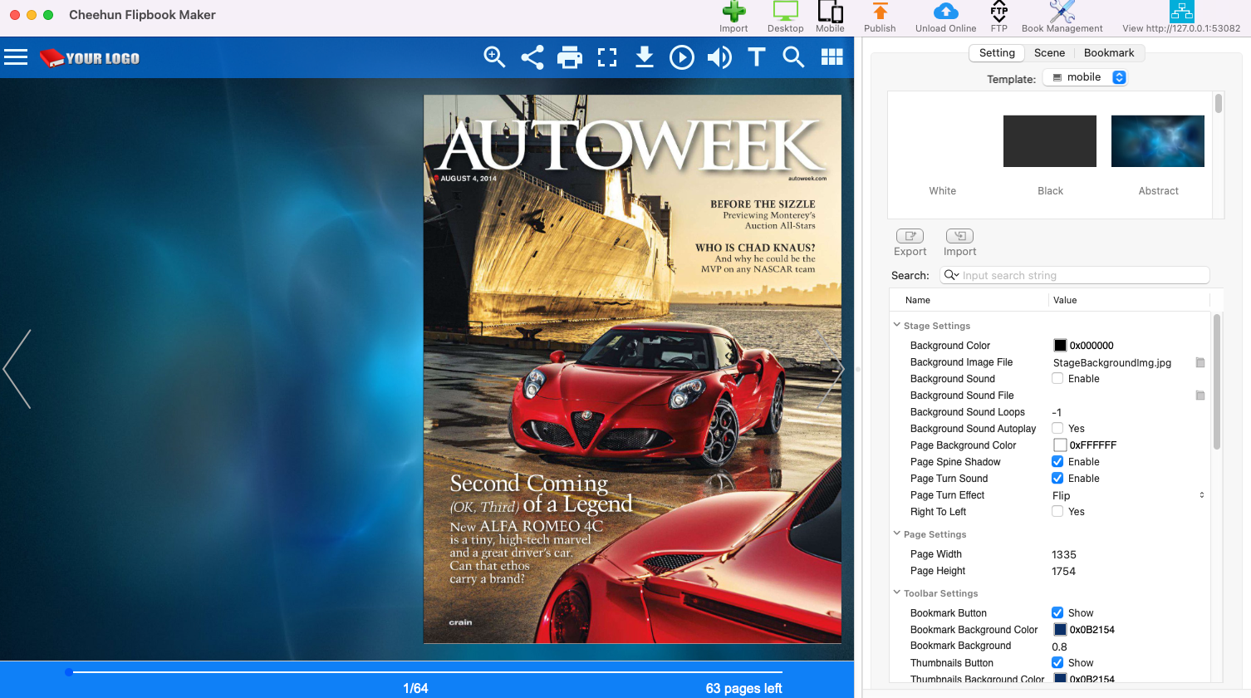Toggle Right To Left checkbox
Image resolution: width=1251 pixels, height=698 pixels.
(1057, 512)
